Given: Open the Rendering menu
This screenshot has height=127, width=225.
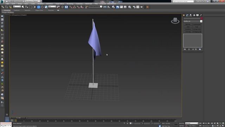Looking at the screenshot, I should pyautogui.click(x=70, y=4).
